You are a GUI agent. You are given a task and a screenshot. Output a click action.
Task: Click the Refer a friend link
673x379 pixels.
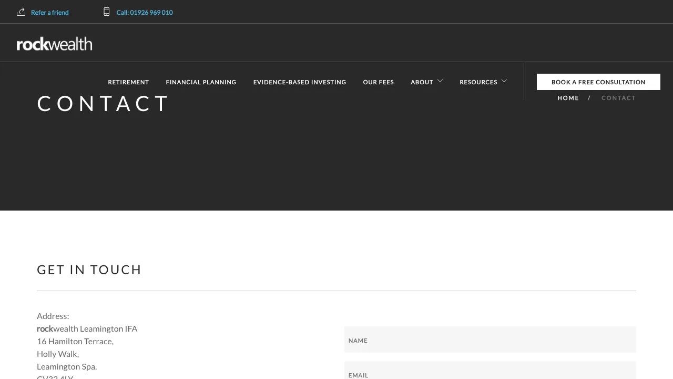point(50,13)
